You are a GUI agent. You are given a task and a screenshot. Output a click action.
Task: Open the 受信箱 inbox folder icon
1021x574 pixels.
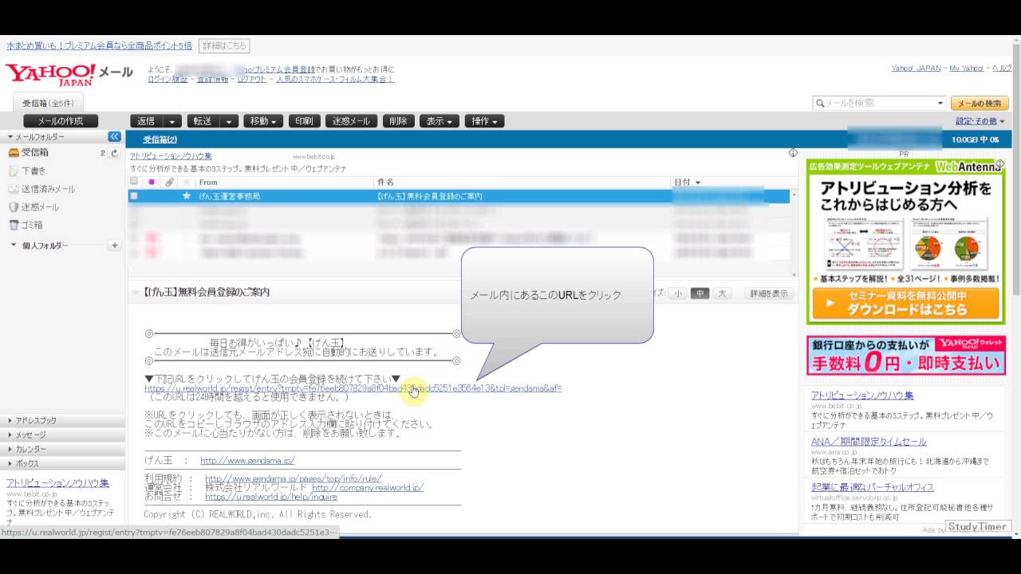(x=14, y=152)
